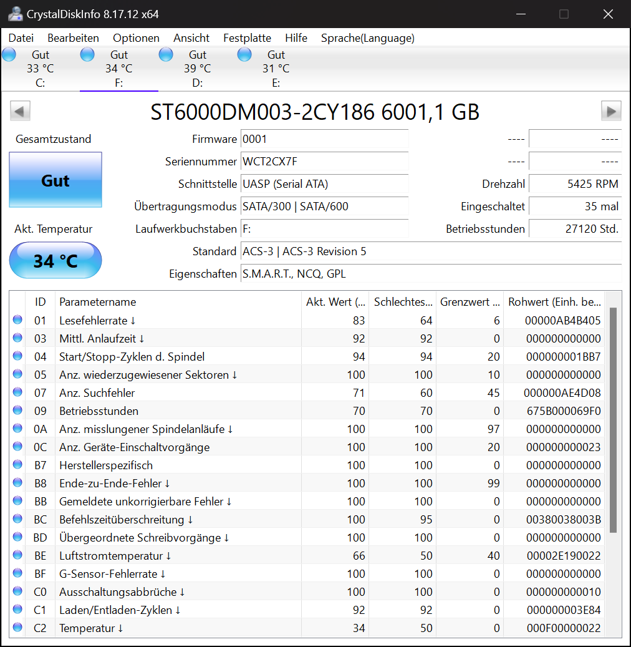The image size is (631, 647).
Task: Switch to drive D: at 39 °C
Action: coord(197,69)
